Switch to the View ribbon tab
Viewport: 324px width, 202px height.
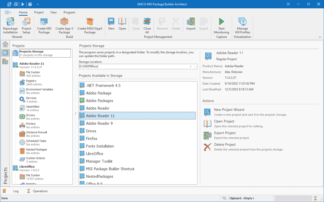(x=53, y=12)
